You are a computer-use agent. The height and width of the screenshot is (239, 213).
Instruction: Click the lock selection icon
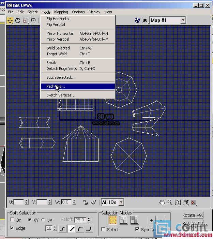tap(86, 202)
